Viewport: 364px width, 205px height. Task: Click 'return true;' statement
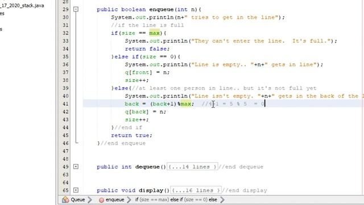coord(131,136)
